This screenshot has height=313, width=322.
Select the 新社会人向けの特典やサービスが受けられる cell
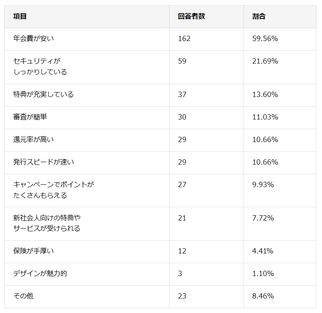(47, 223)
